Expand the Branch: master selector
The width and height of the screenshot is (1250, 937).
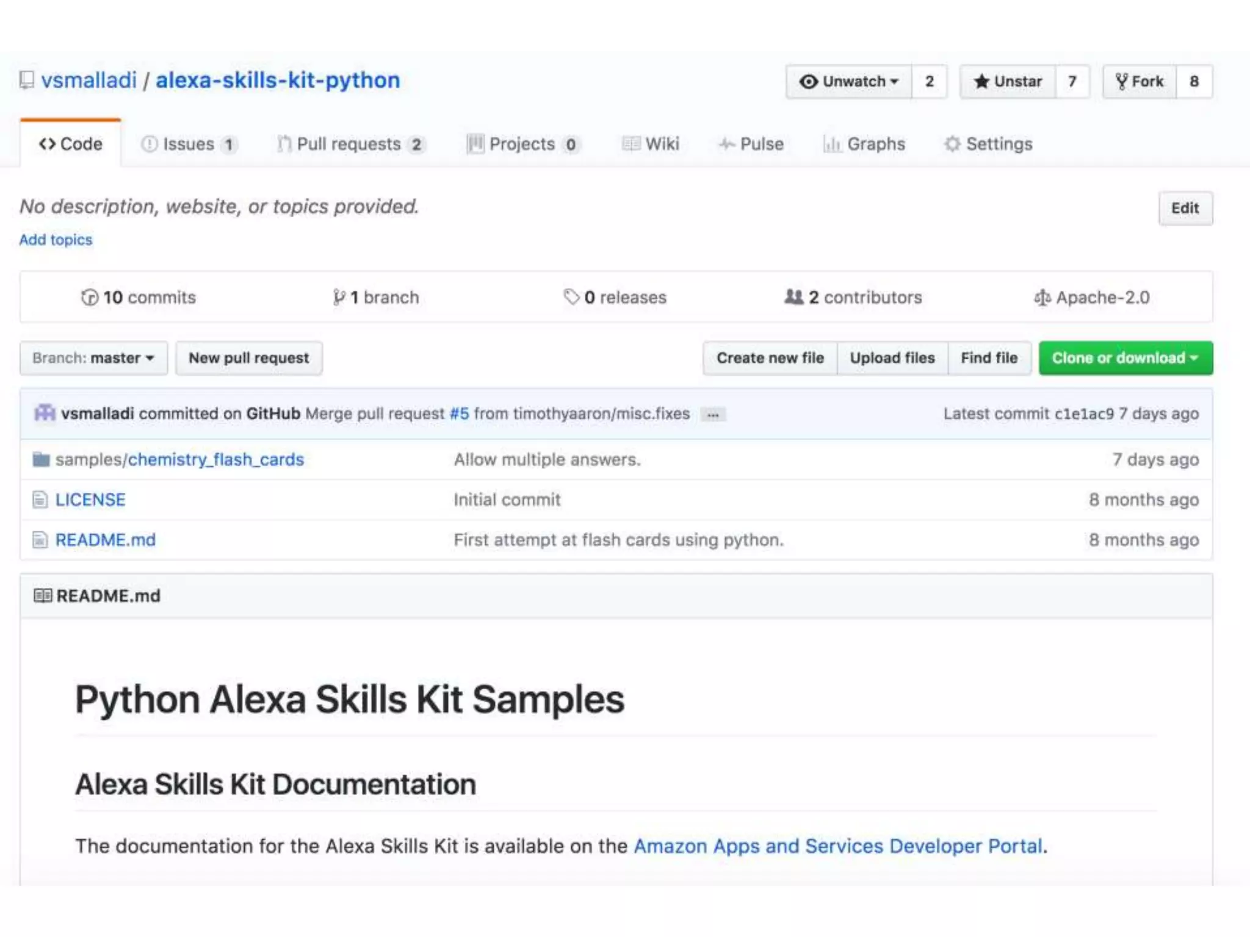tap(93, 358)
